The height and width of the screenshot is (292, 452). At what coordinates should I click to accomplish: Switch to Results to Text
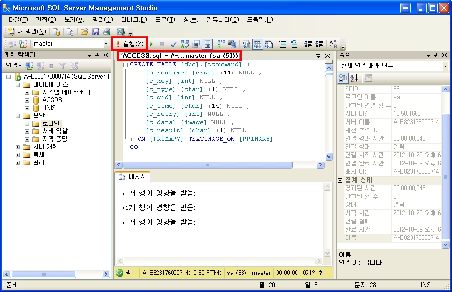click(x=246, y=44)
